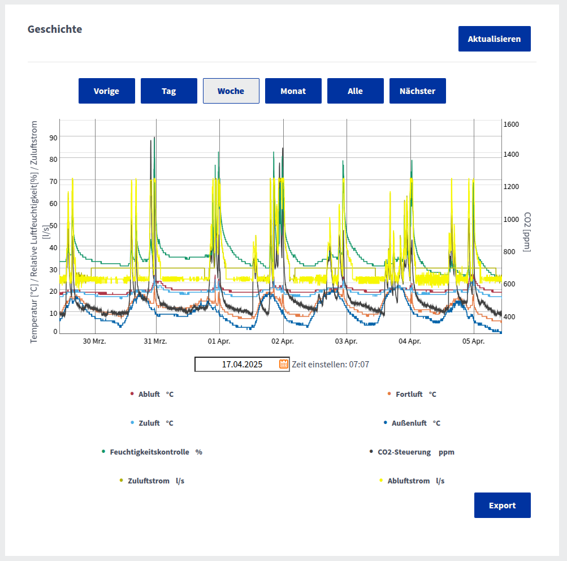Switch the chart to Monat view
Image resolution: width=567 pixels, height=561 pixels.
pyautogui.click(x=293, y=91)
